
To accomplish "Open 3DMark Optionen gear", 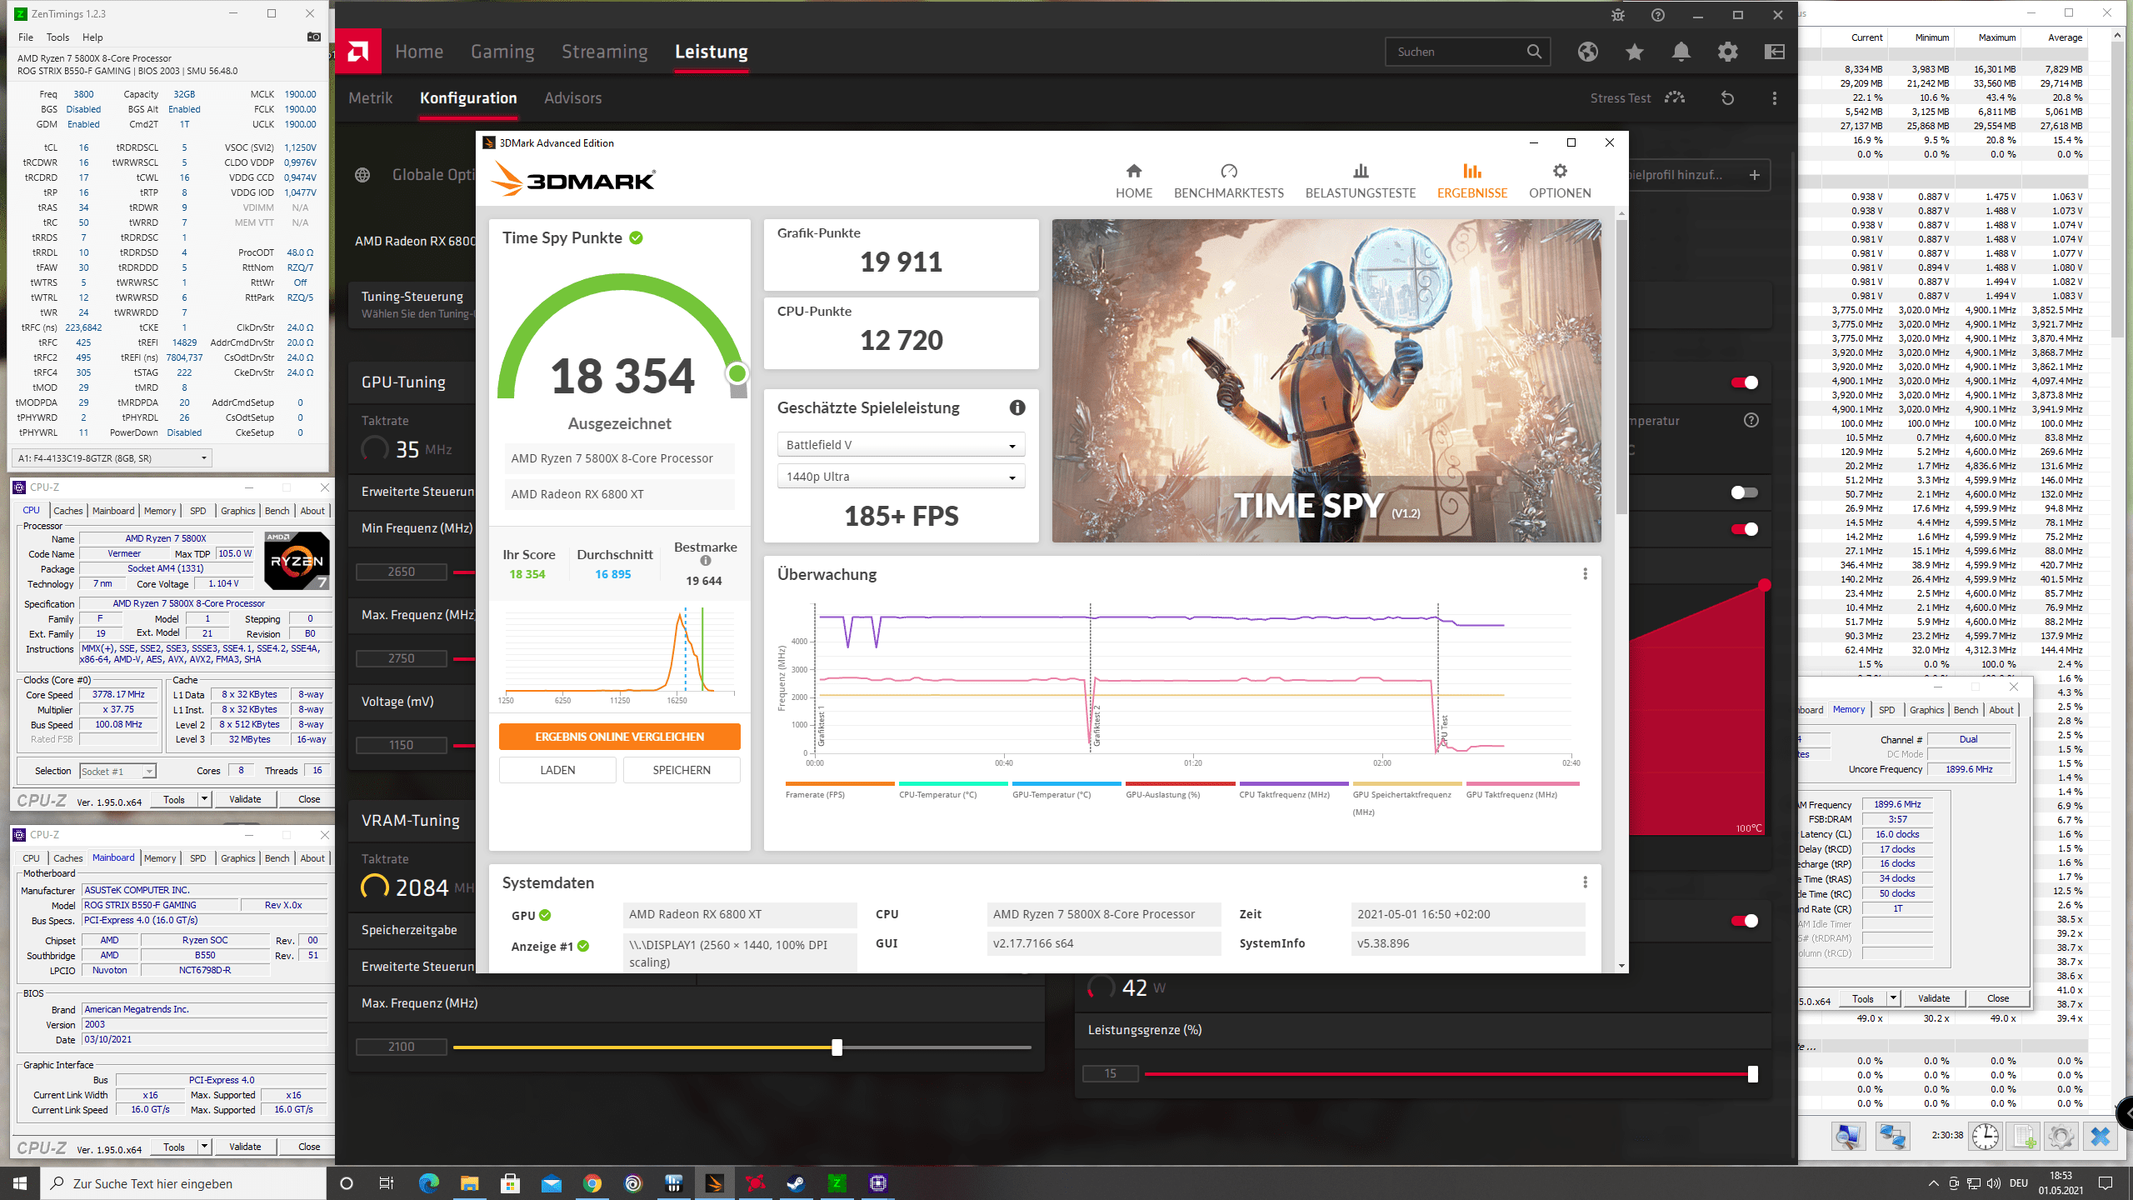I will click(x=1560, y=181).
